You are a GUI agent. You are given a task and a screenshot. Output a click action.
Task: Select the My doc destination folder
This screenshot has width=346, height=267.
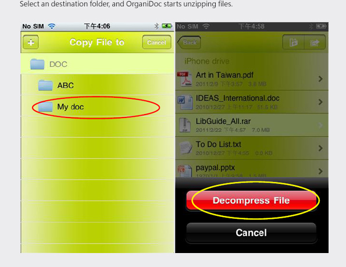pos(97,107)
